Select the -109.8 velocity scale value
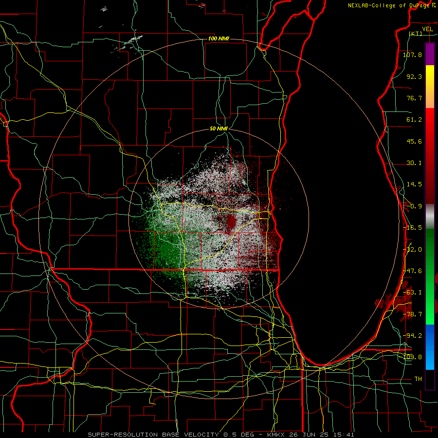Screen dimensions: 438x438 (412, 357)
